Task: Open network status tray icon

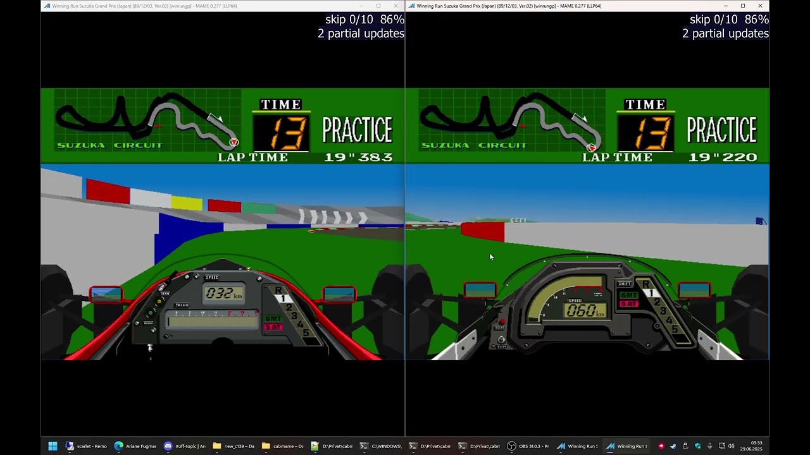Action: [721, 446]
